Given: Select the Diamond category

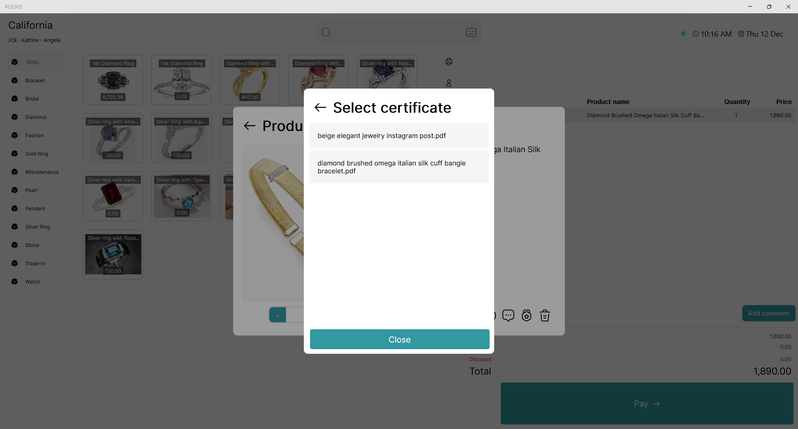Looking at the screenshot, I should click(x=35, y=117).
